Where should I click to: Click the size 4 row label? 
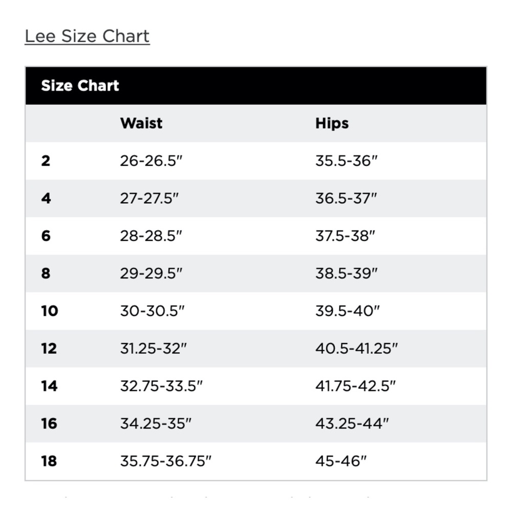46,199
